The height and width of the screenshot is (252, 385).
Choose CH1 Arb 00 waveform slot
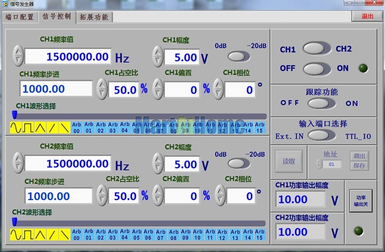click(x=76, y=127)
